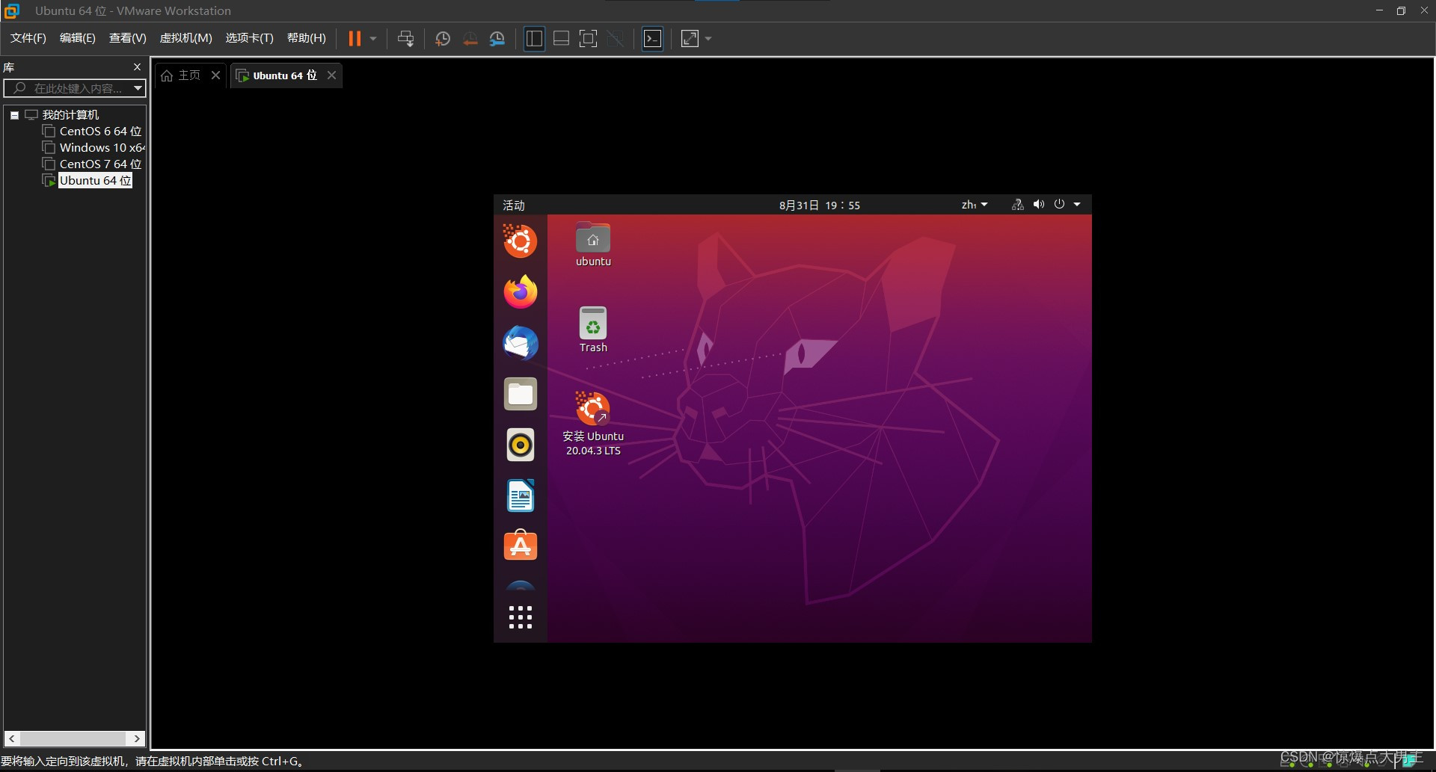Click the network status icon in Ubuntu
1436x772 pixels.
click(x=1017, y=205)
